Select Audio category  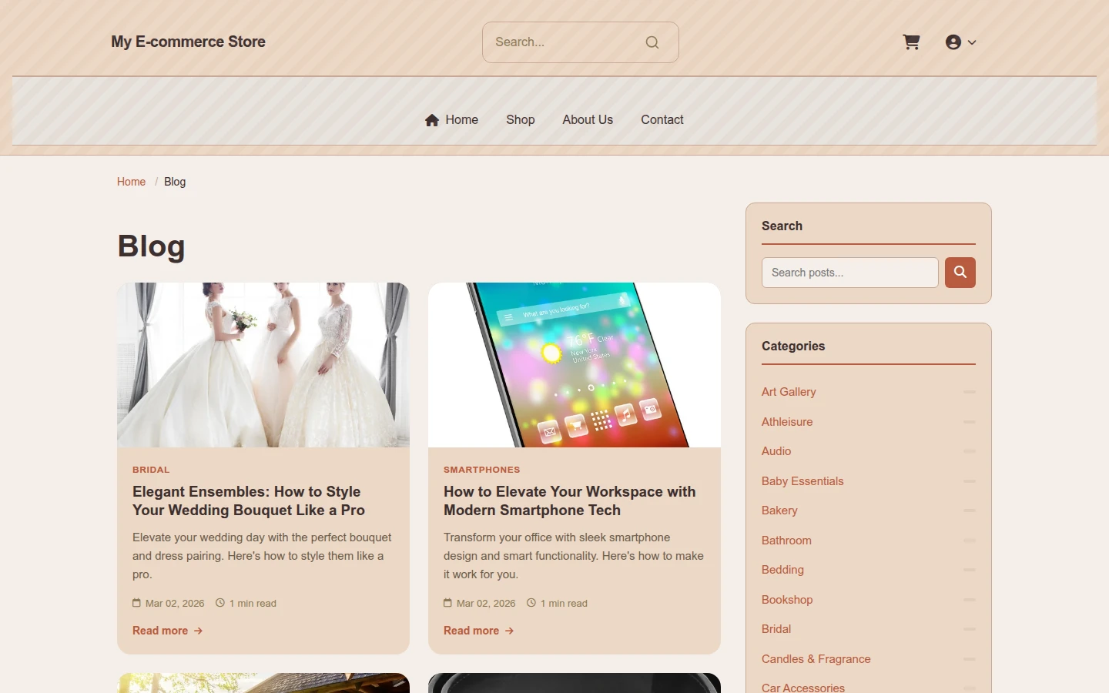[x=776, y=451]
